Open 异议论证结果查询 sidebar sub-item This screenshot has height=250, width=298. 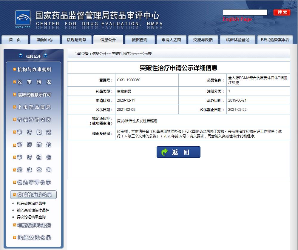(31, 217)
